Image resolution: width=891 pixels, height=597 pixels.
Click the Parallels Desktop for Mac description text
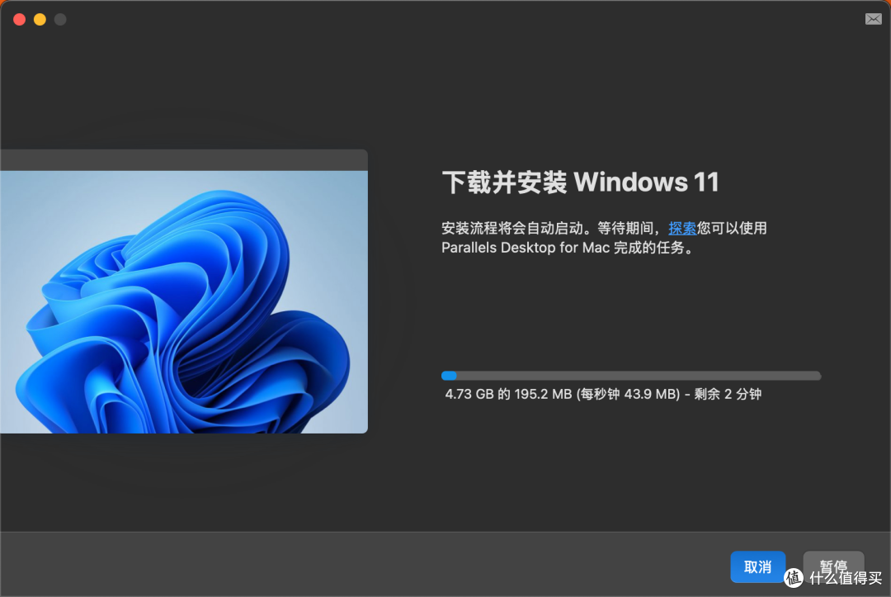(x=604, y=238)
